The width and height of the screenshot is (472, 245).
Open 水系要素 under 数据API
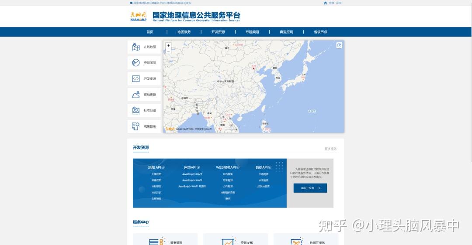[x=264, y=180]
